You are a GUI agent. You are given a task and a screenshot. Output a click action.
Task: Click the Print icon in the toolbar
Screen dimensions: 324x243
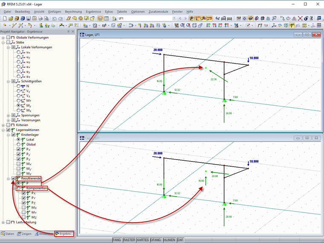point(40,18)
